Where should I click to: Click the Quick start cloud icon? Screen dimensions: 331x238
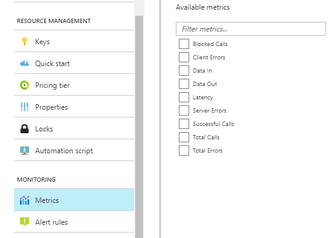point(24,63)
